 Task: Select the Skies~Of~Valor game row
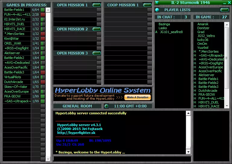coord(24,87)
